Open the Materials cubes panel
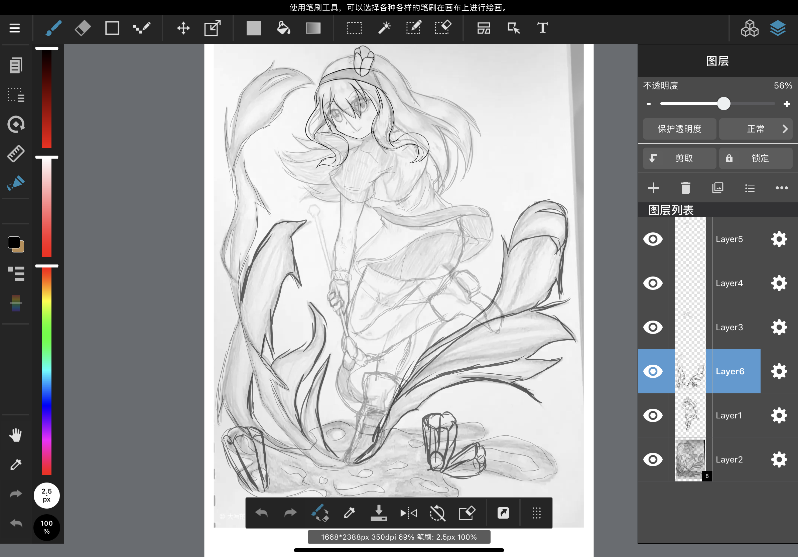The height and width of the screenshot is (557, 798). click(x=749, y=28)
